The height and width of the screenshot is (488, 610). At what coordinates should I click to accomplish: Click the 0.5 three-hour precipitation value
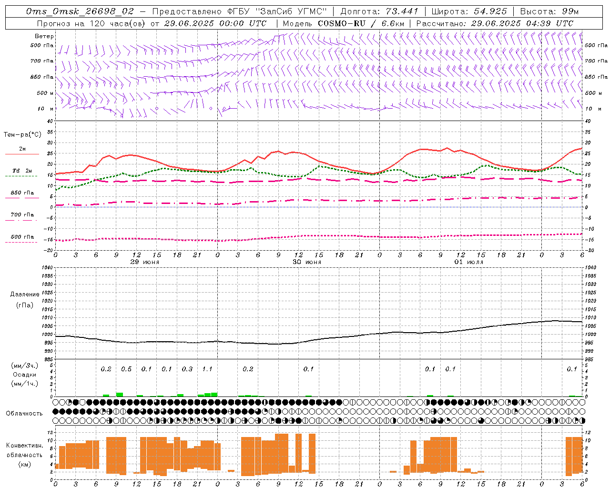[x=126, y=369]
